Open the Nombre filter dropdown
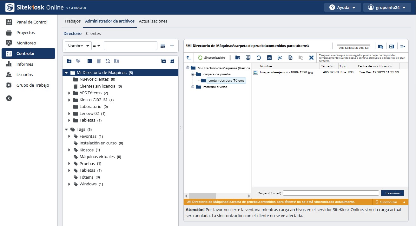Screen dimensions: 416x226 78,46
